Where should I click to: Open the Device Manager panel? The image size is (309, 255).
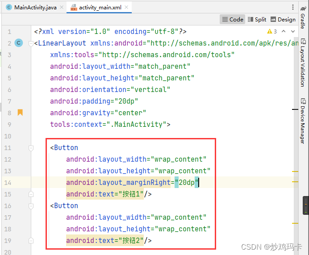[303, 121]
